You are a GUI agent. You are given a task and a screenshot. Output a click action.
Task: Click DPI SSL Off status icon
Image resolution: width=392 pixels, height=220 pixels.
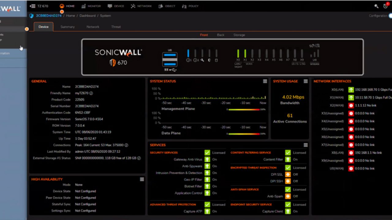click(288, 174)
